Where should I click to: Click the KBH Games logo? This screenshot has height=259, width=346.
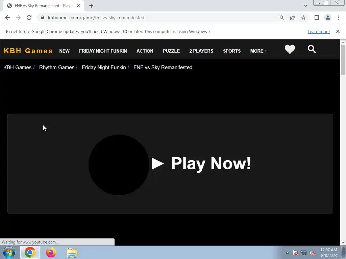[28, 51]
